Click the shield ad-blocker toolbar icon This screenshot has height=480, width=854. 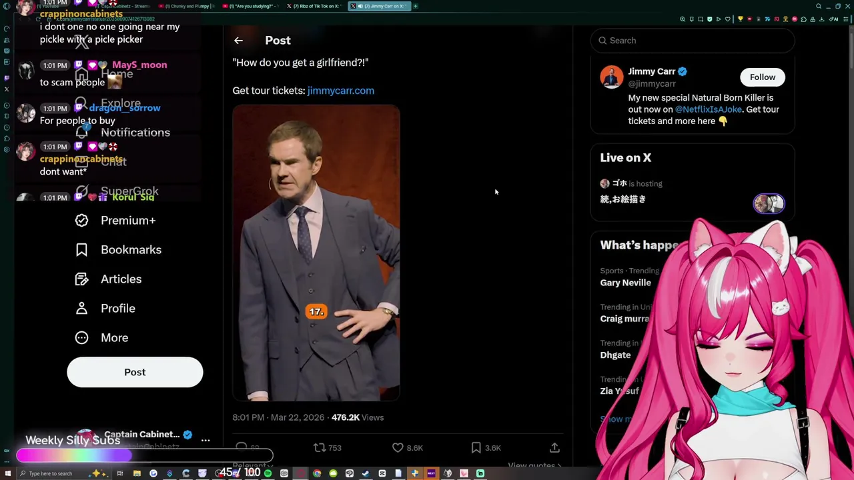710,19
